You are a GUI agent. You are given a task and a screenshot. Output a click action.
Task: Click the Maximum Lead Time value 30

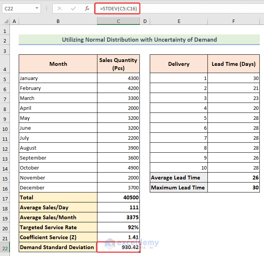click(233, 188)
